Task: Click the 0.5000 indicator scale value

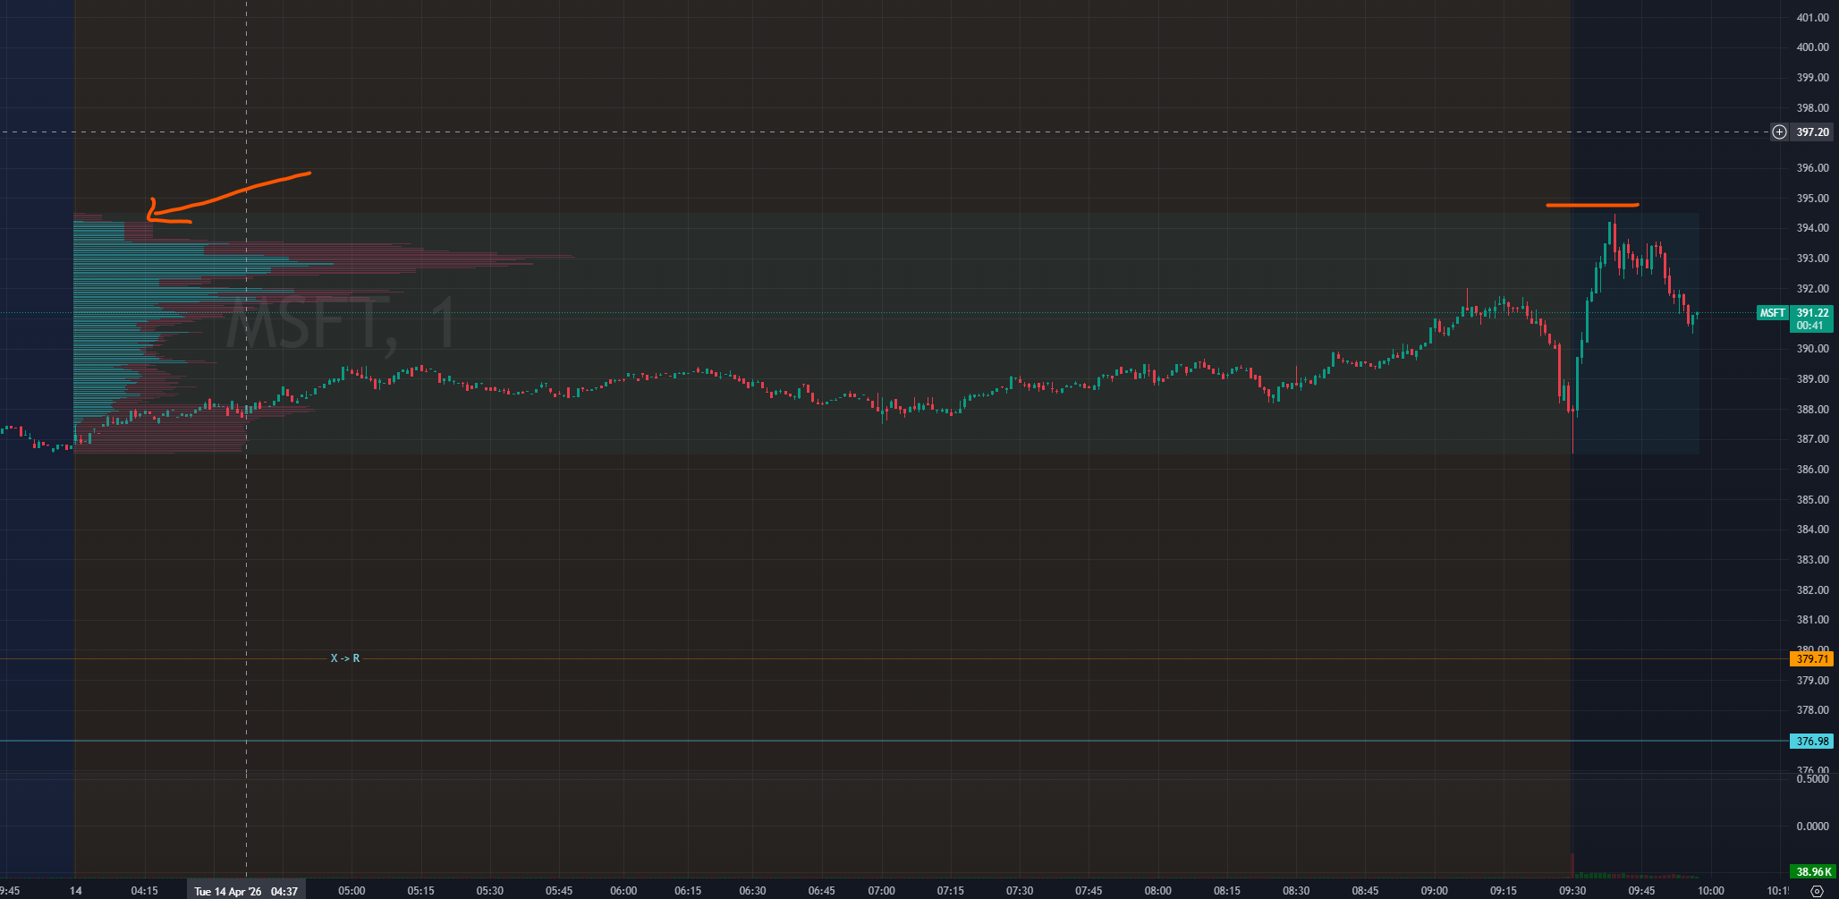Action: coord(1812,779)
